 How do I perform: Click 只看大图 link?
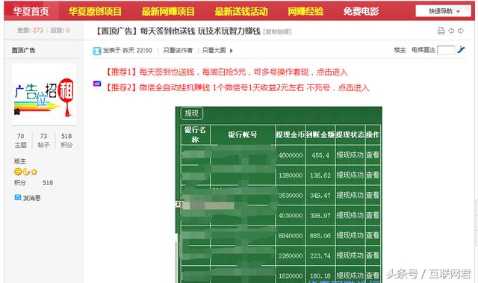[x=214, y=50]
